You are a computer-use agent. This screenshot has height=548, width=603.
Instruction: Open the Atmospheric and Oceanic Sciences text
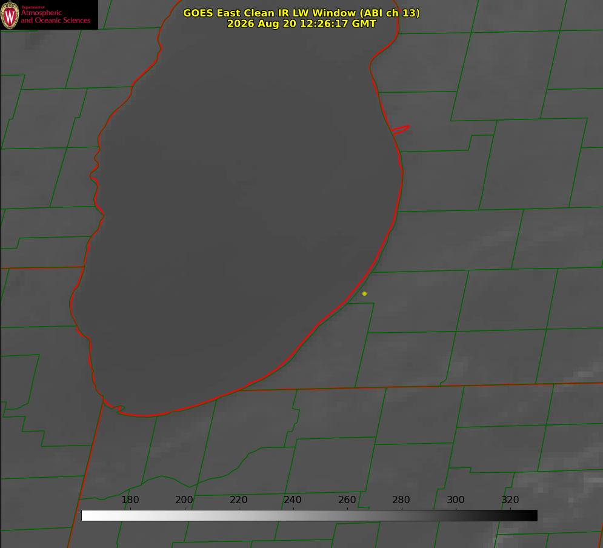coord(55,16)
